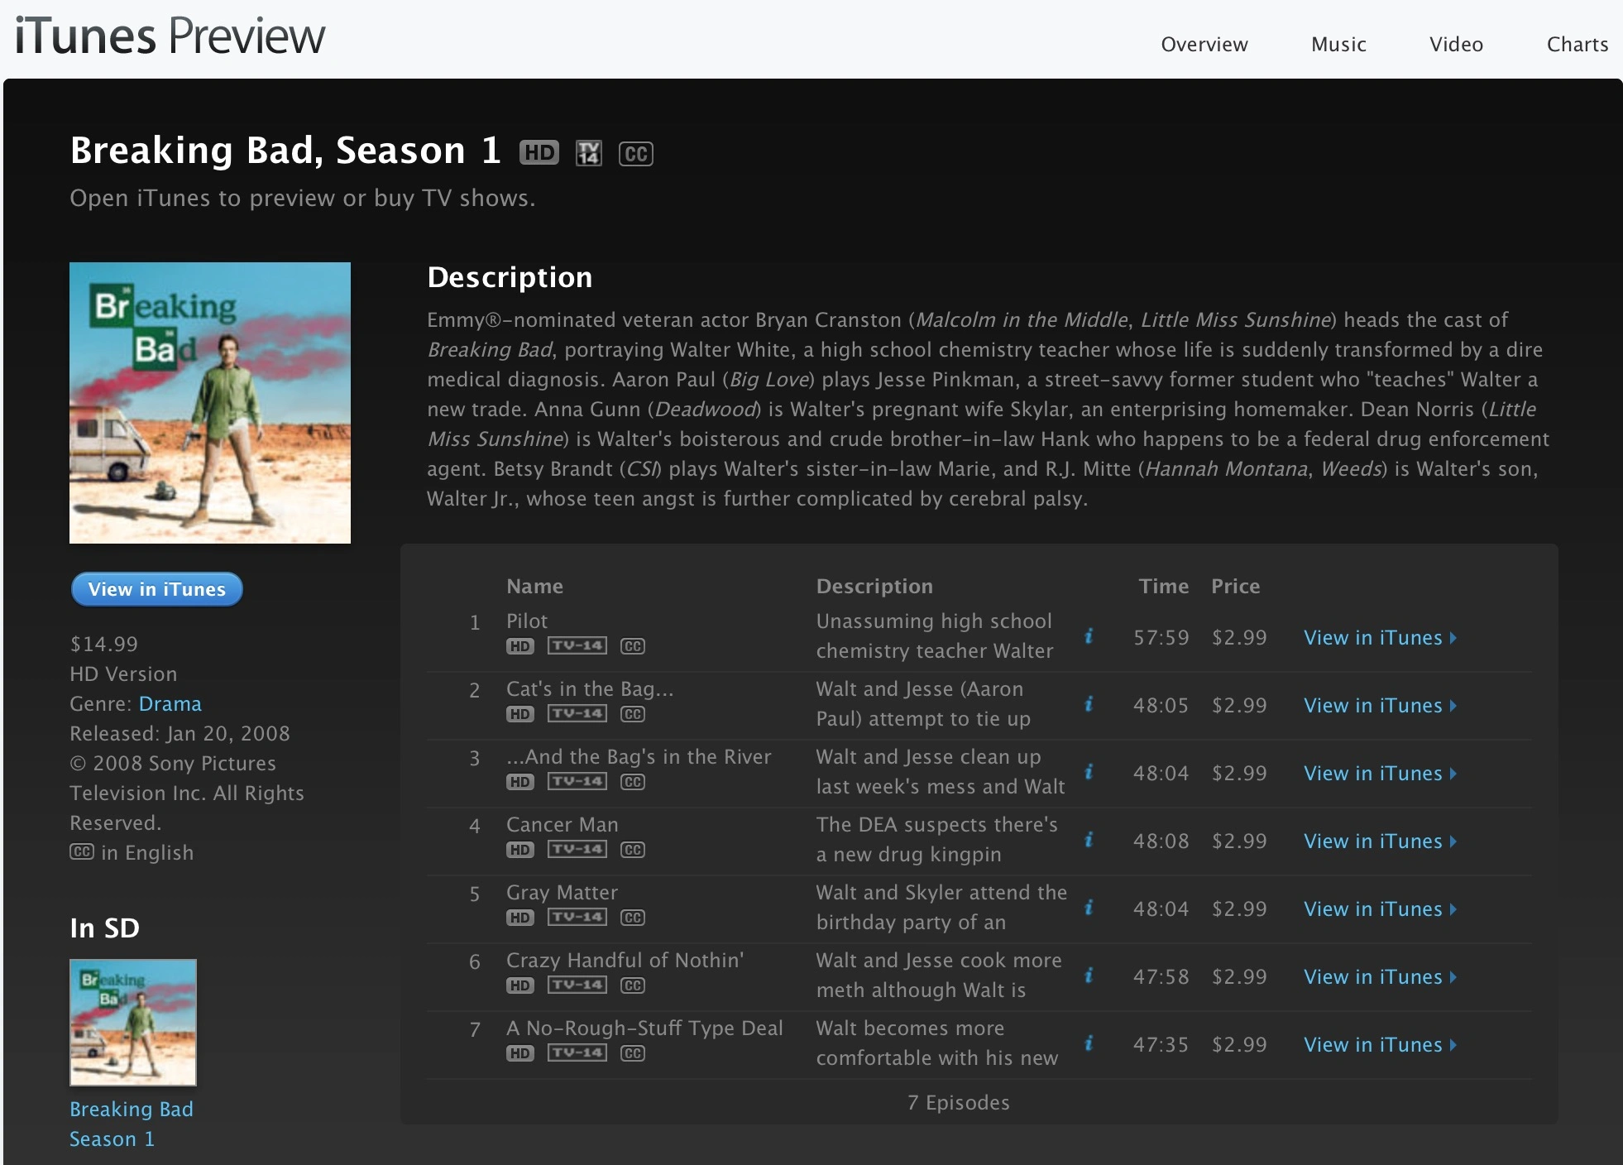Open info icon for And the Bag's in the River

coord(1089,772)
